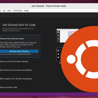This screenshot has height=98, width=98.
Task: Expand 'One shortcut to access everything' step
Action: (x=16, y=70)
